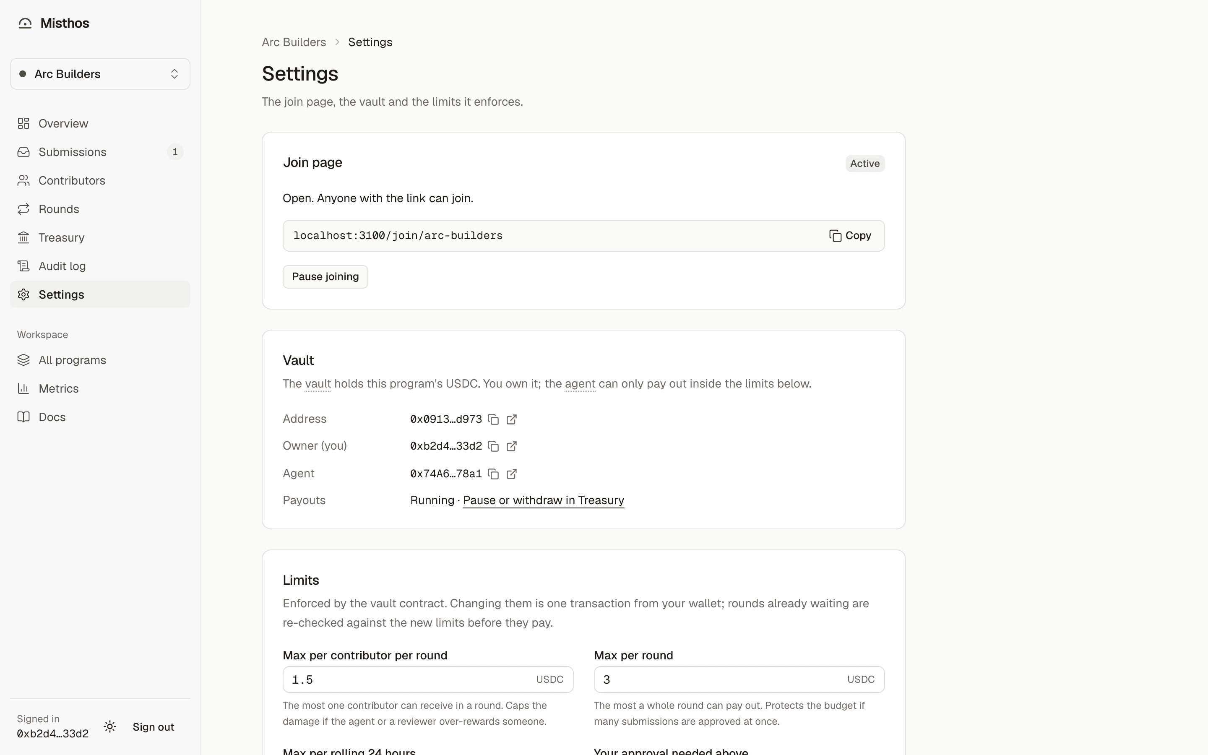Follow the Pause or withdraw in Treasury link

click(x=544, y=500)
